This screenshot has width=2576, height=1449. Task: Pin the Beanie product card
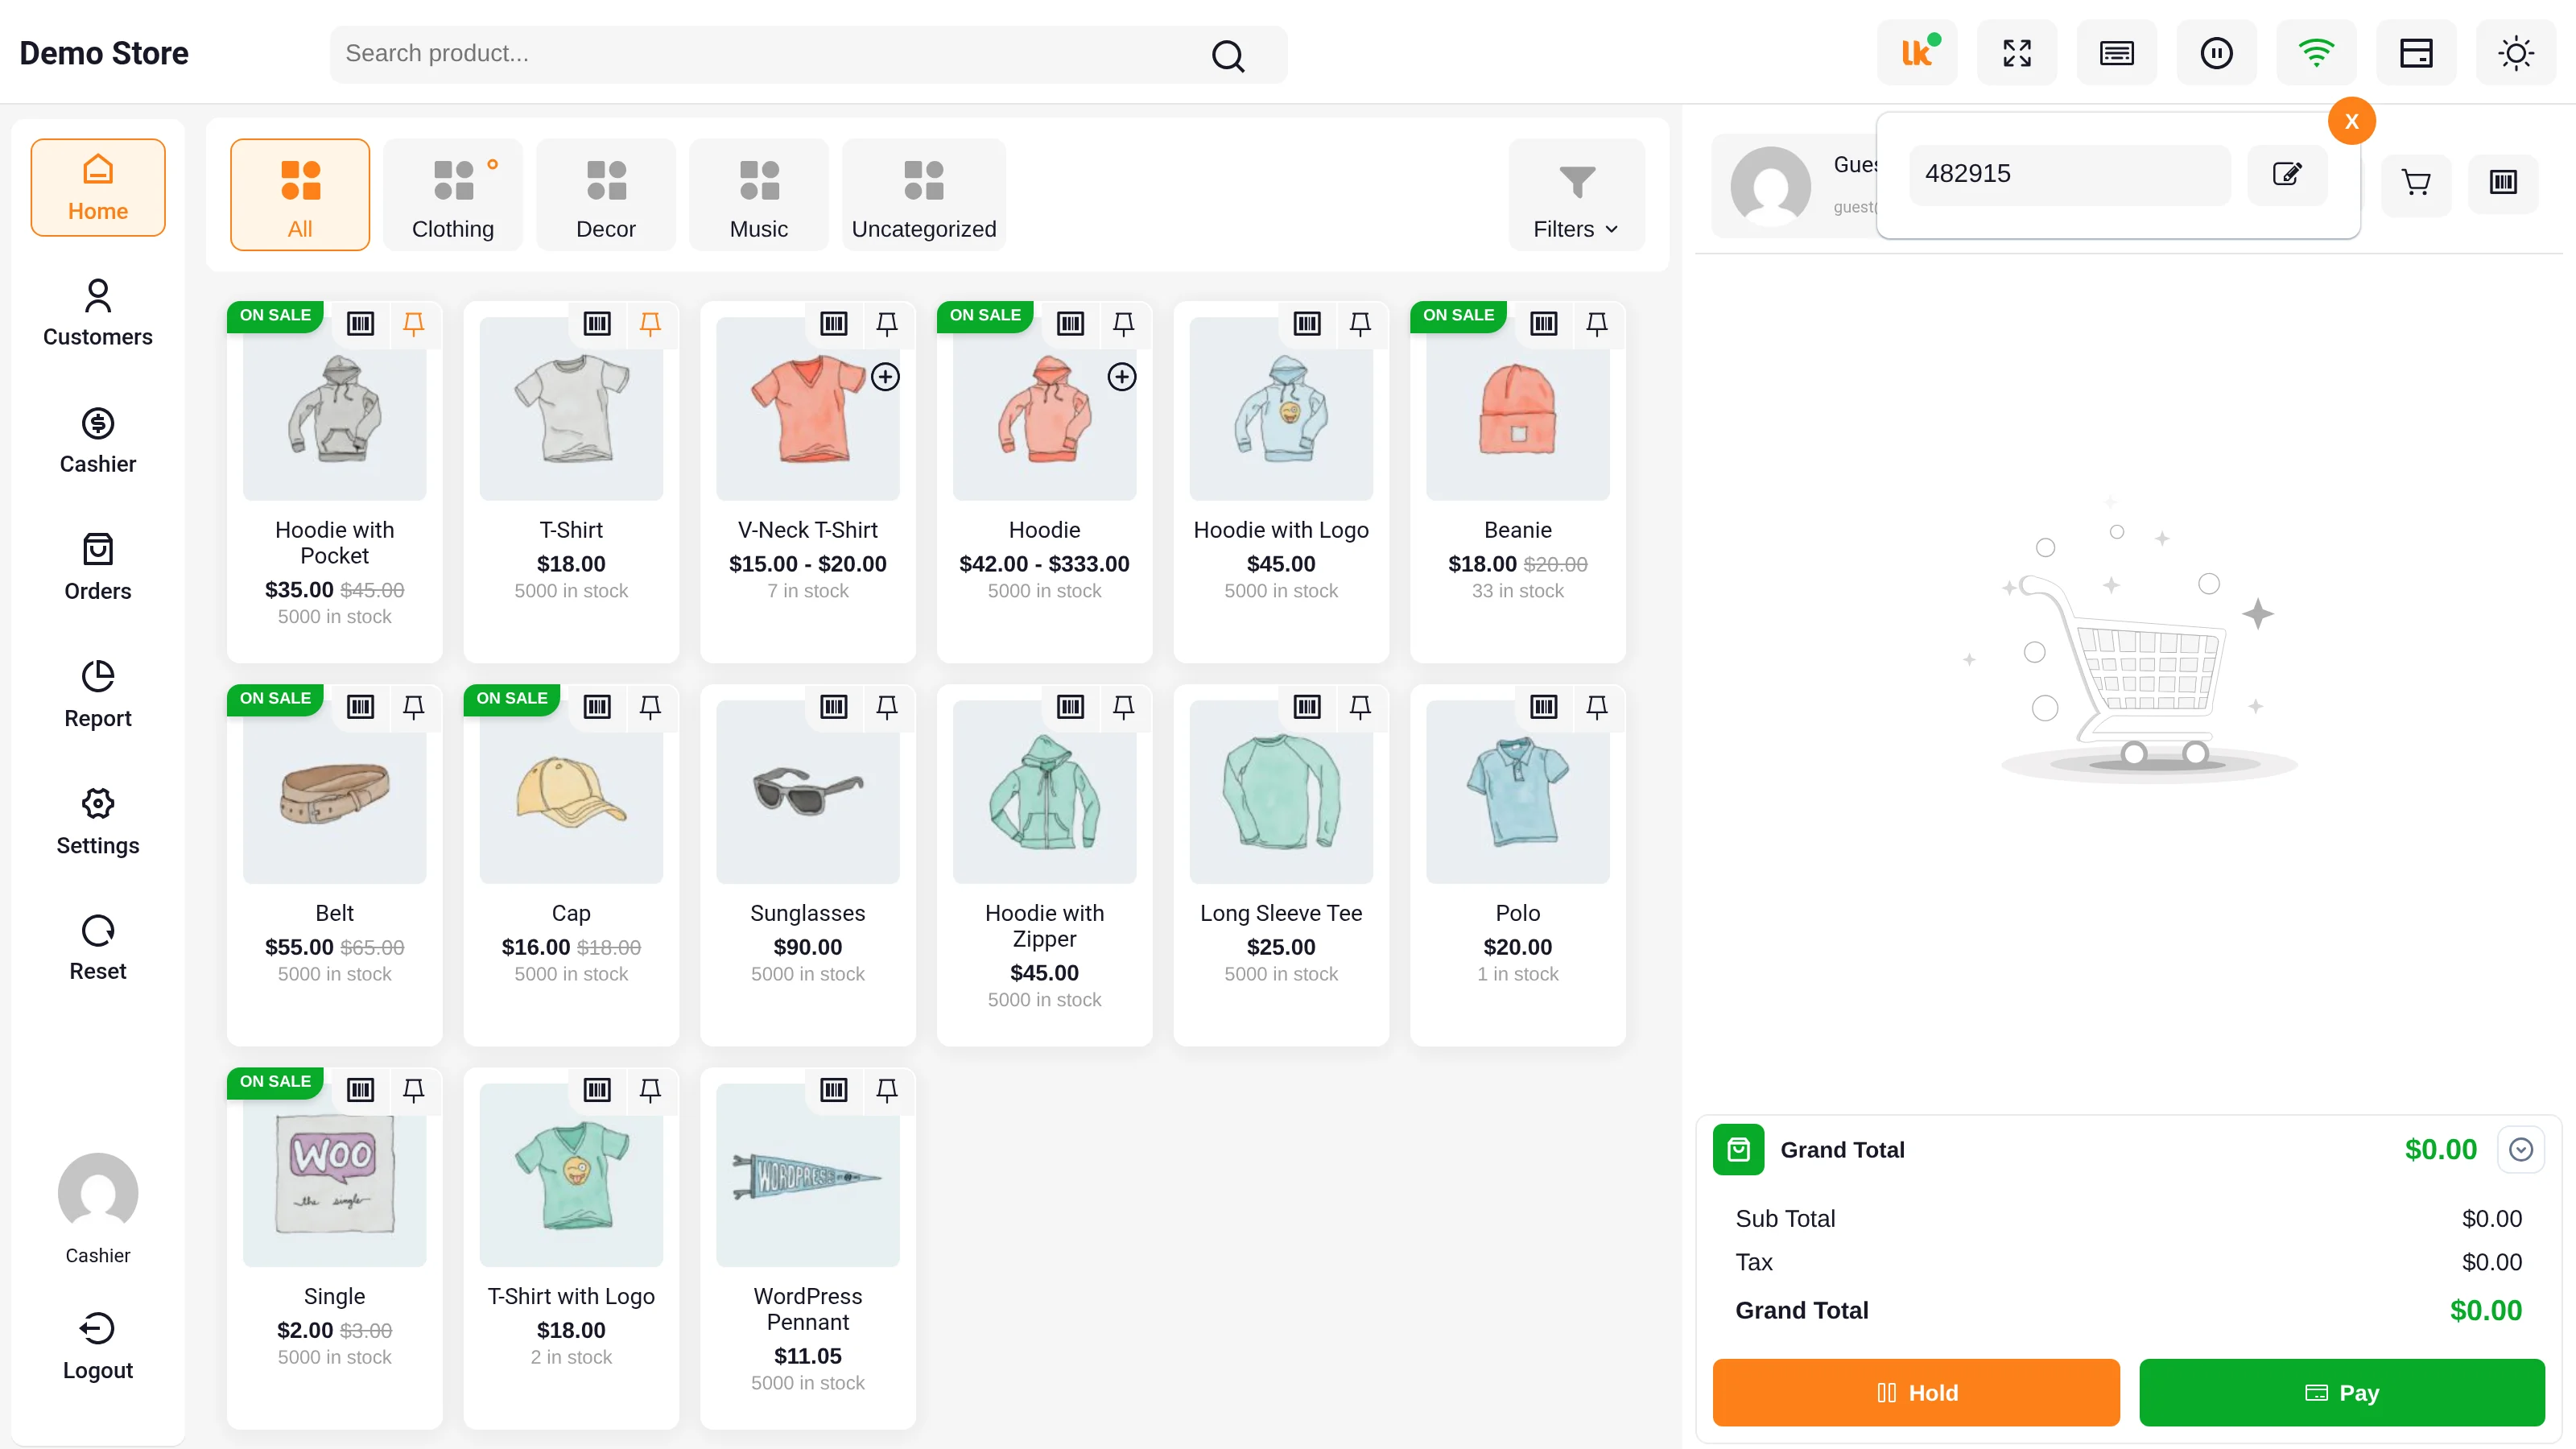pos(1597,324)
